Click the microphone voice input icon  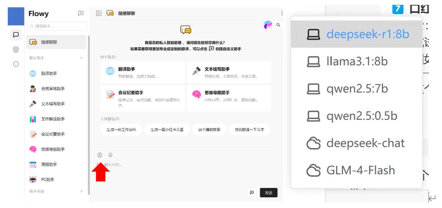(x=110, y=155)
